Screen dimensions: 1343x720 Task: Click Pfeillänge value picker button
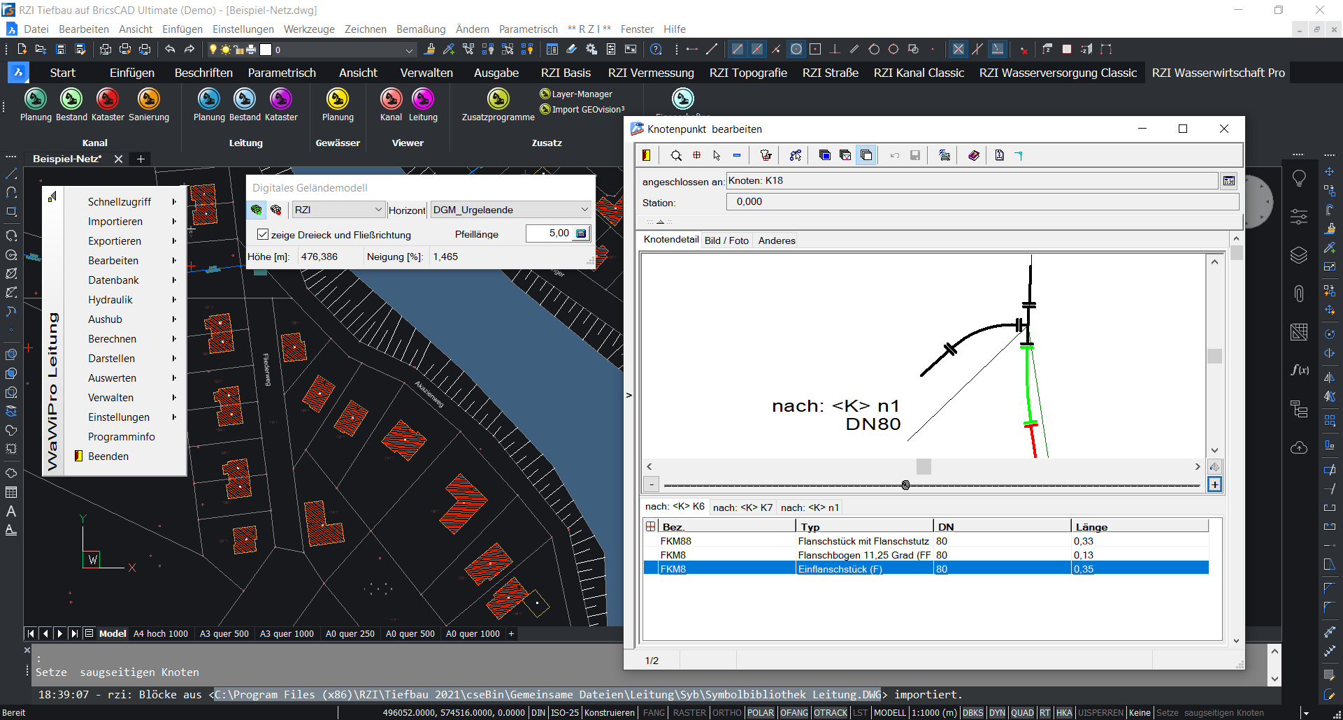coord(581,233)
